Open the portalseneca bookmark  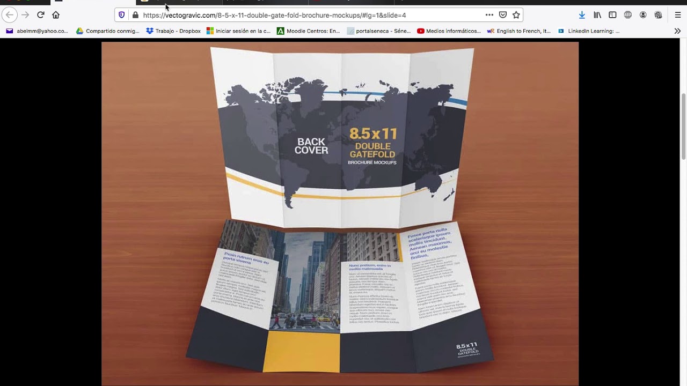tap(379, 31)
